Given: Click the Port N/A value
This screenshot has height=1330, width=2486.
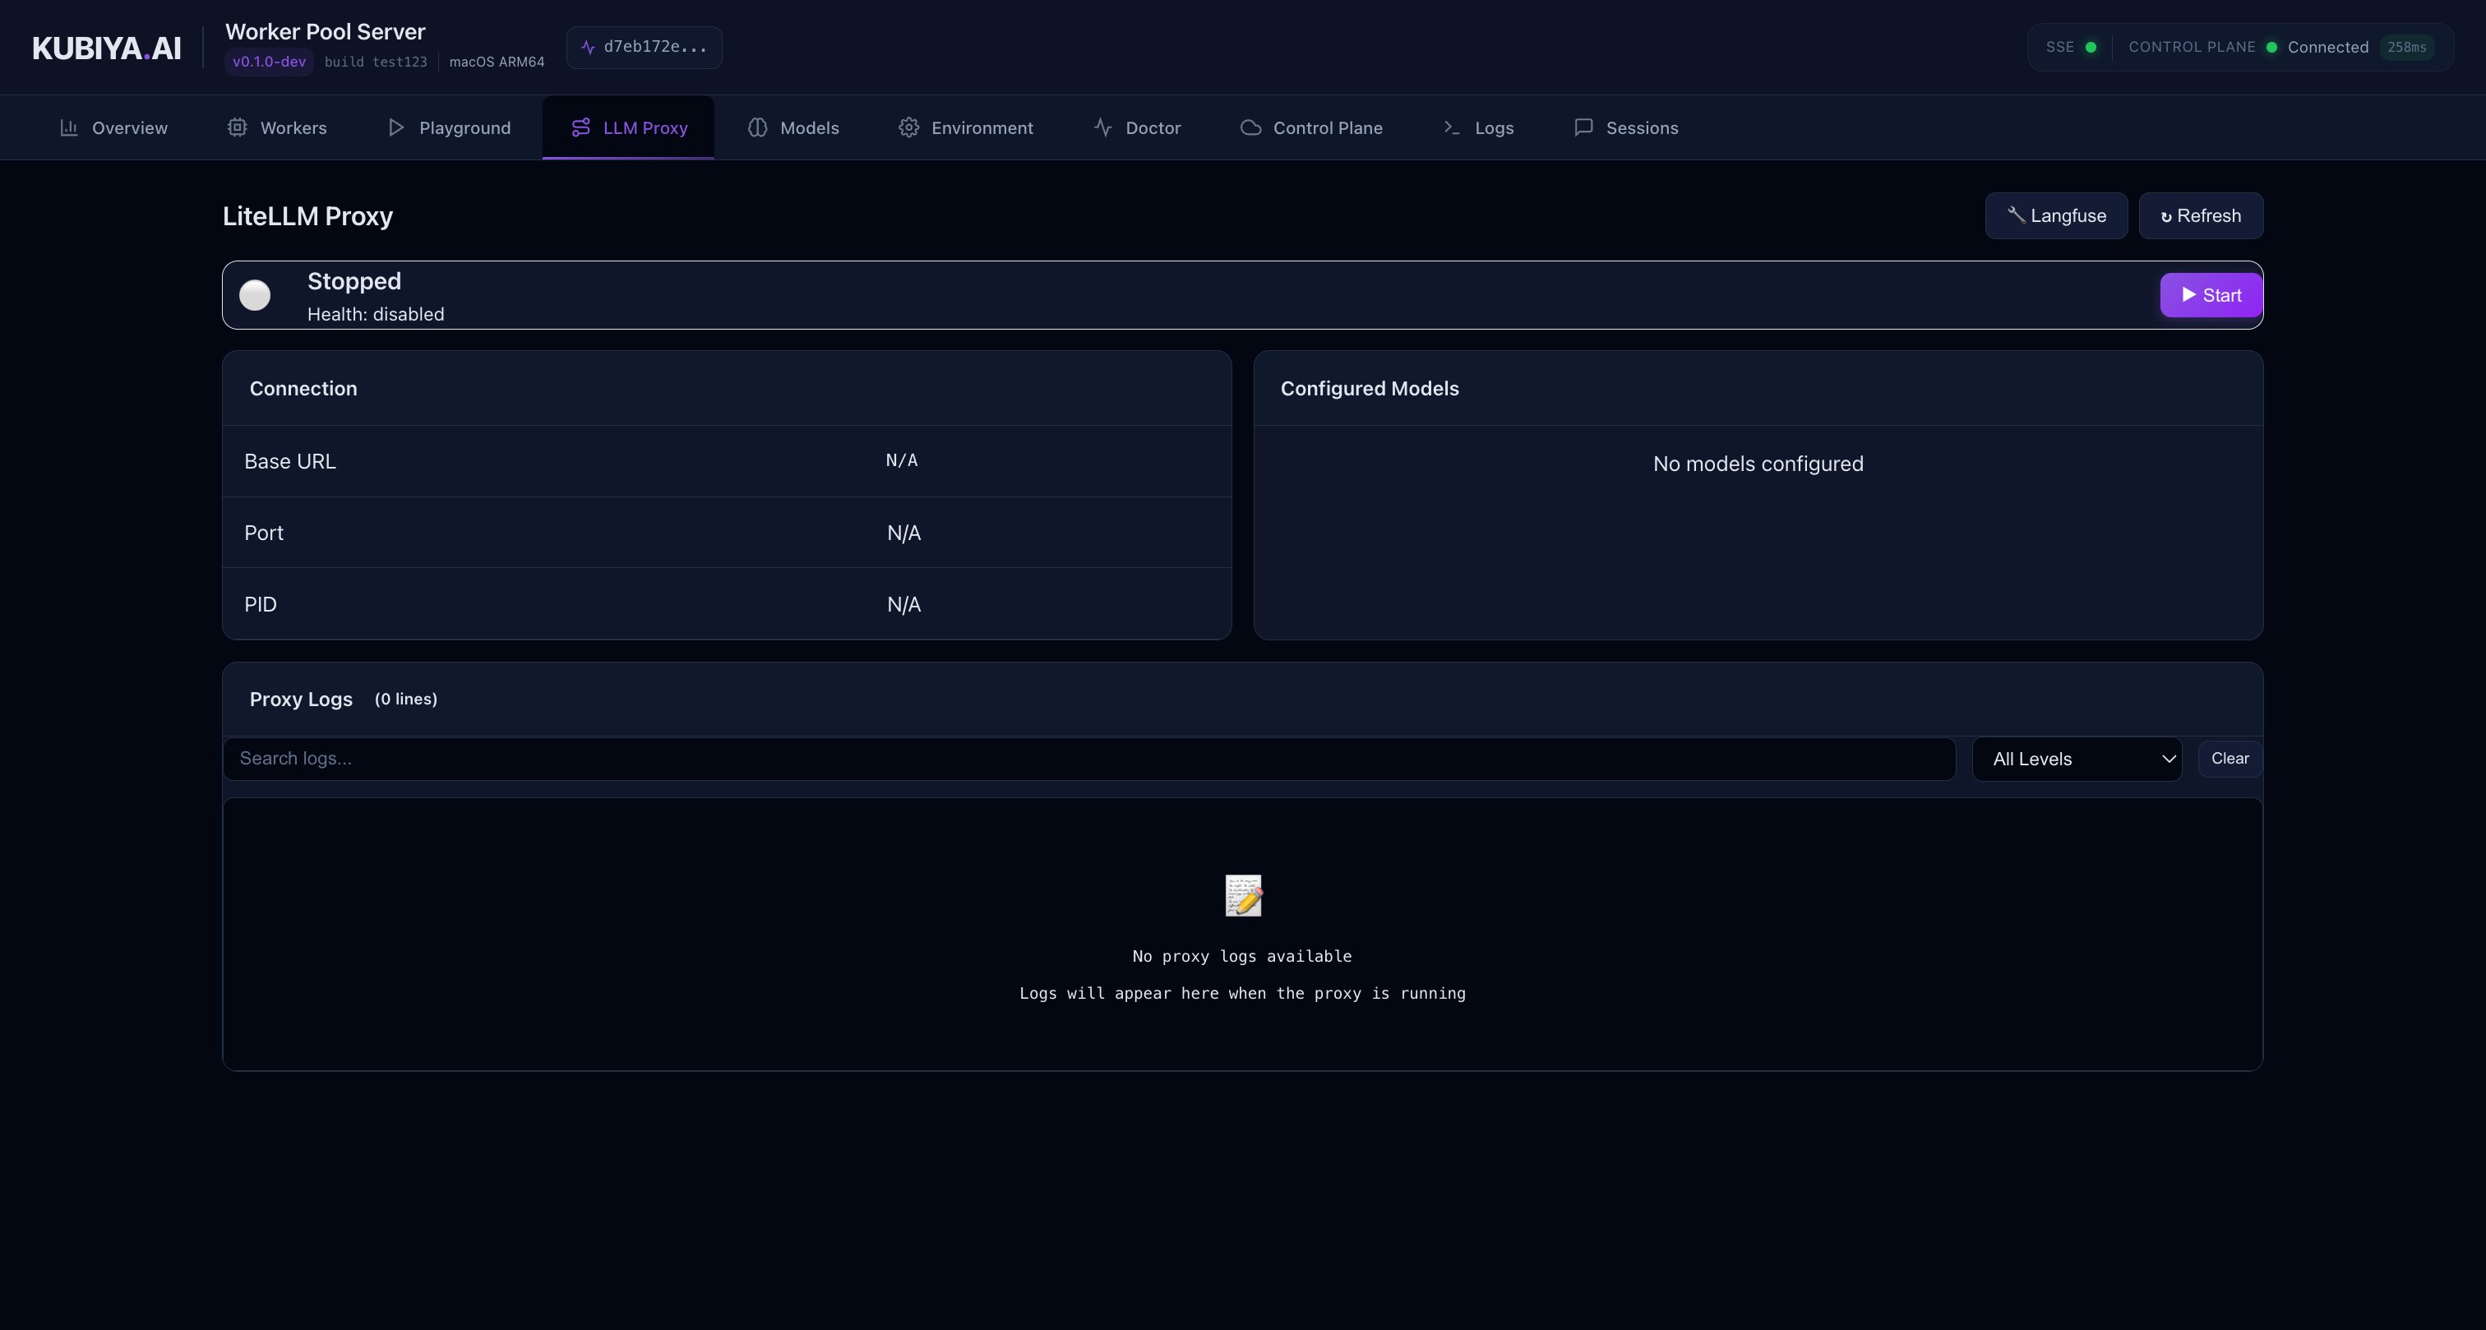Looking at the screenshot, I should coord(904,533).
